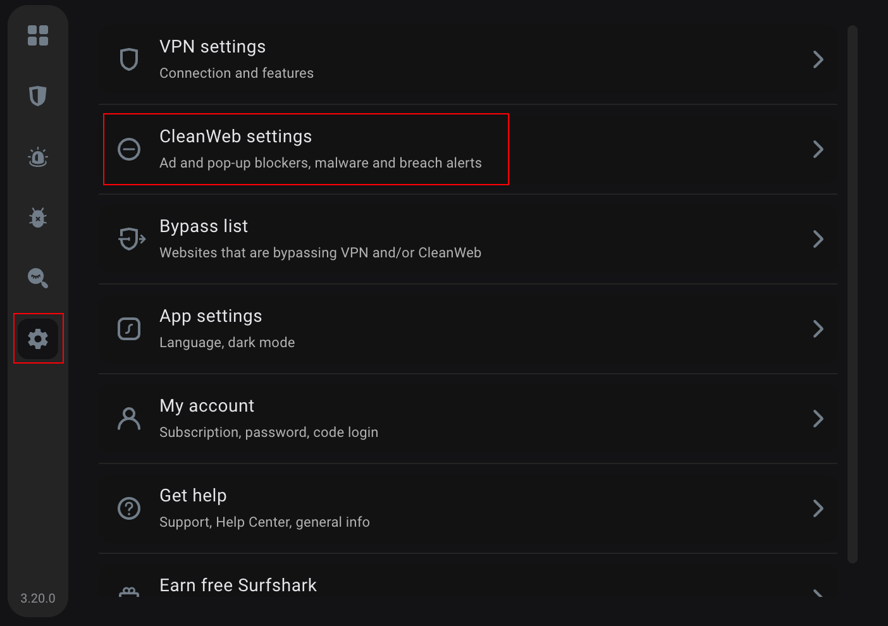Click 'Language, dark mode' subtitle
This screenshot has width=888, height=626.
227,343
